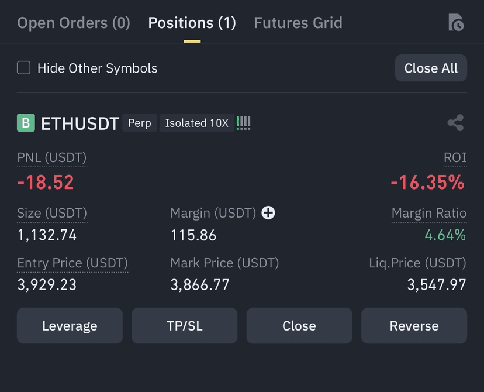This screenshot has height=392, width=484.
Task: Tap the Isolated 10X tag
Action: point(196,123)
